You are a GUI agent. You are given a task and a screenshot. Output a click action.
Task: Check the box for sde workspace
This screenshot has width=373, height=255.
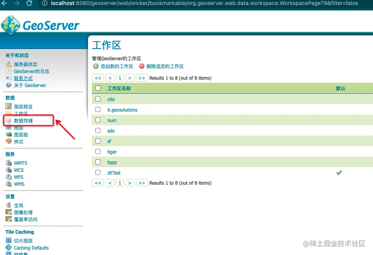[x=98, y=130]
